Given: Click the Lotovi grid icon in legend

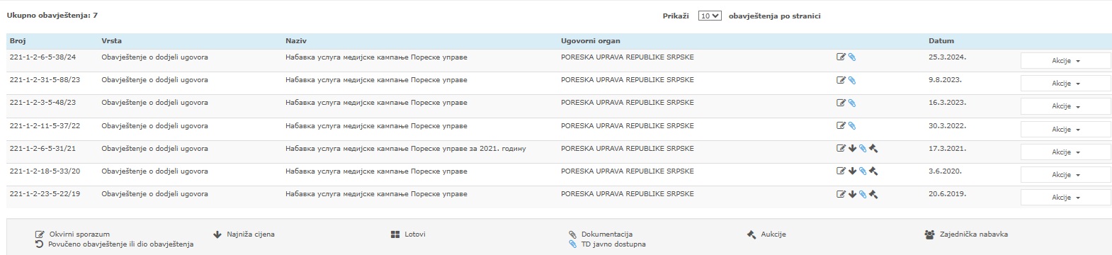Looking at the screenshot, I should 395,234.
